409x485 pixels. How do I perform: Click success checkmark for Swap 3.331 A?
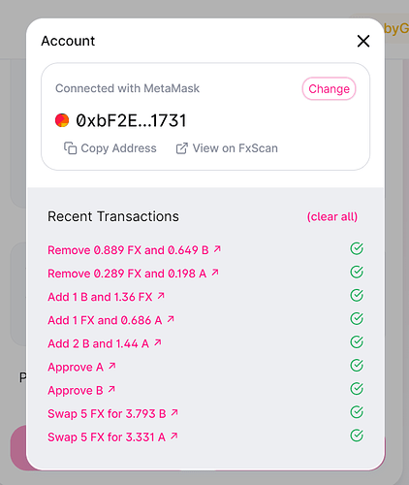[x=357, y=436]
